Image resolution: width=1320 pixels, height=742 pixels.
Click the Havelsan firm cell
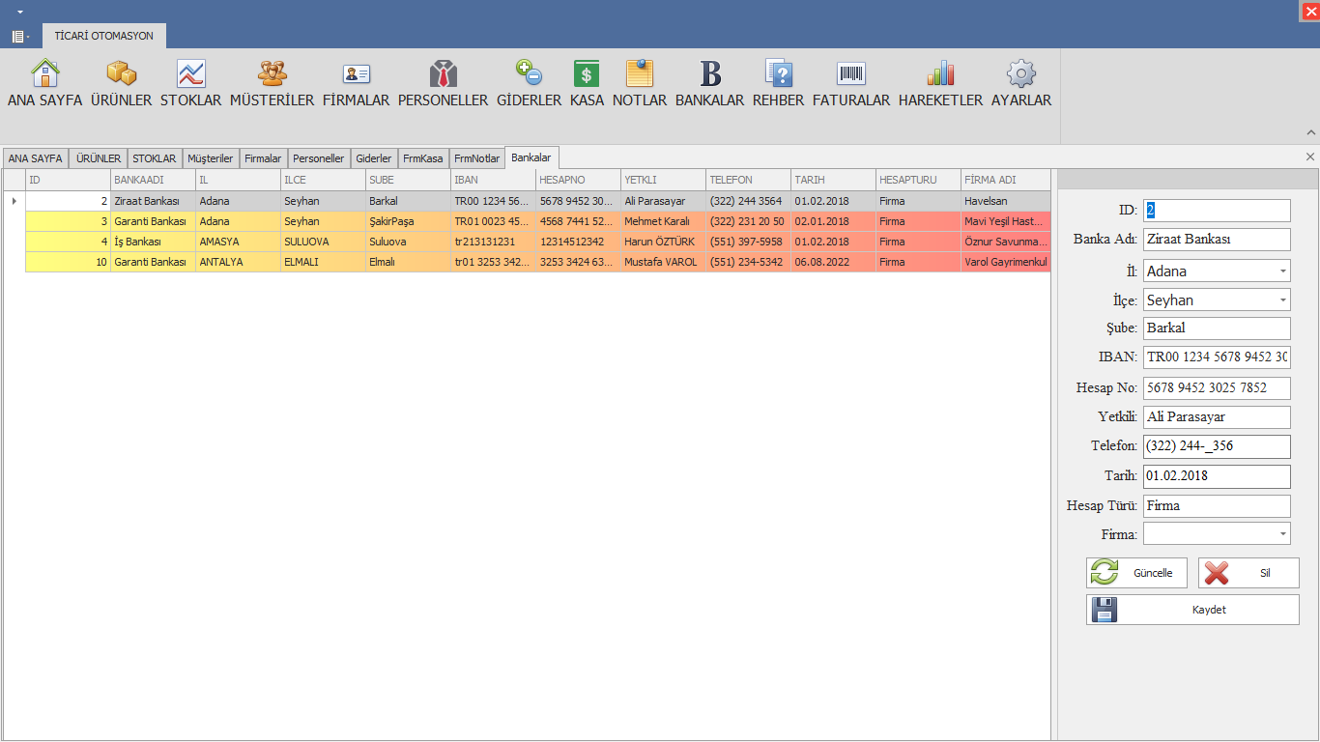[x=1005, y=201]
